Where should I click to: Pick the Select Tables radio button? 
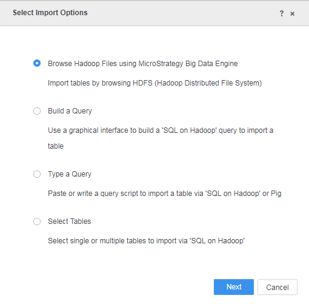37,221
